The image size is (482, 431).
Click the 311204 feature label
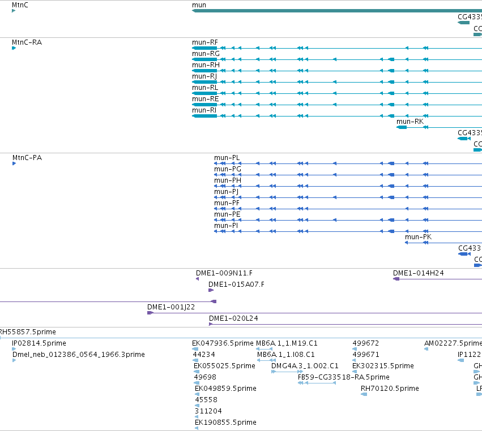[208, 411]
